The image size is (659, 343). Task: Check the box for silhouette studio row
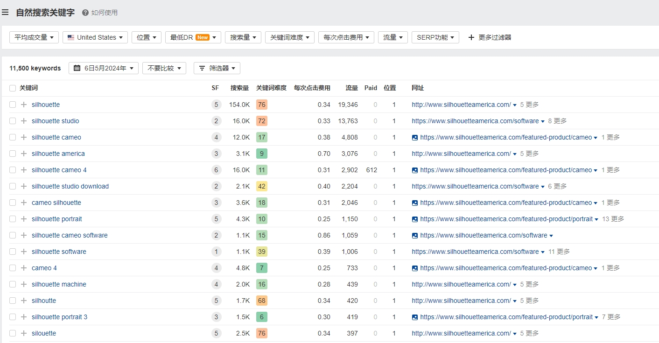click(x=13, y=121)
